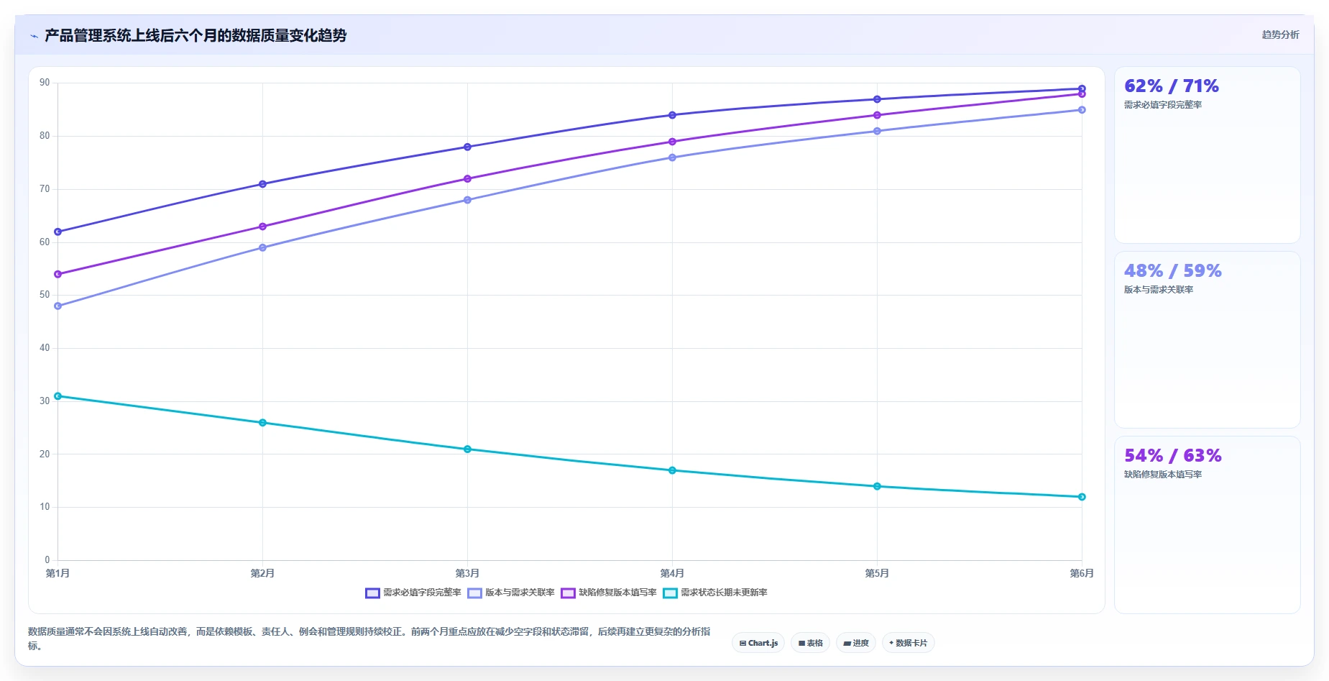Click the chart title 产品管理系统上线后六个月的数据质量变化趋势
This screenshot has width=1329, height=681.
[196, 36]
